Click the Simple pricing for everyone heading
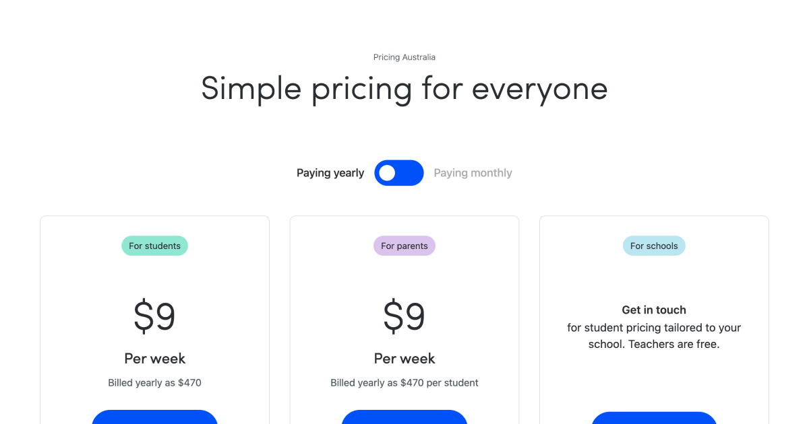Image resolution: width=809 pixels, height=424 pixels. click(404, 88)
